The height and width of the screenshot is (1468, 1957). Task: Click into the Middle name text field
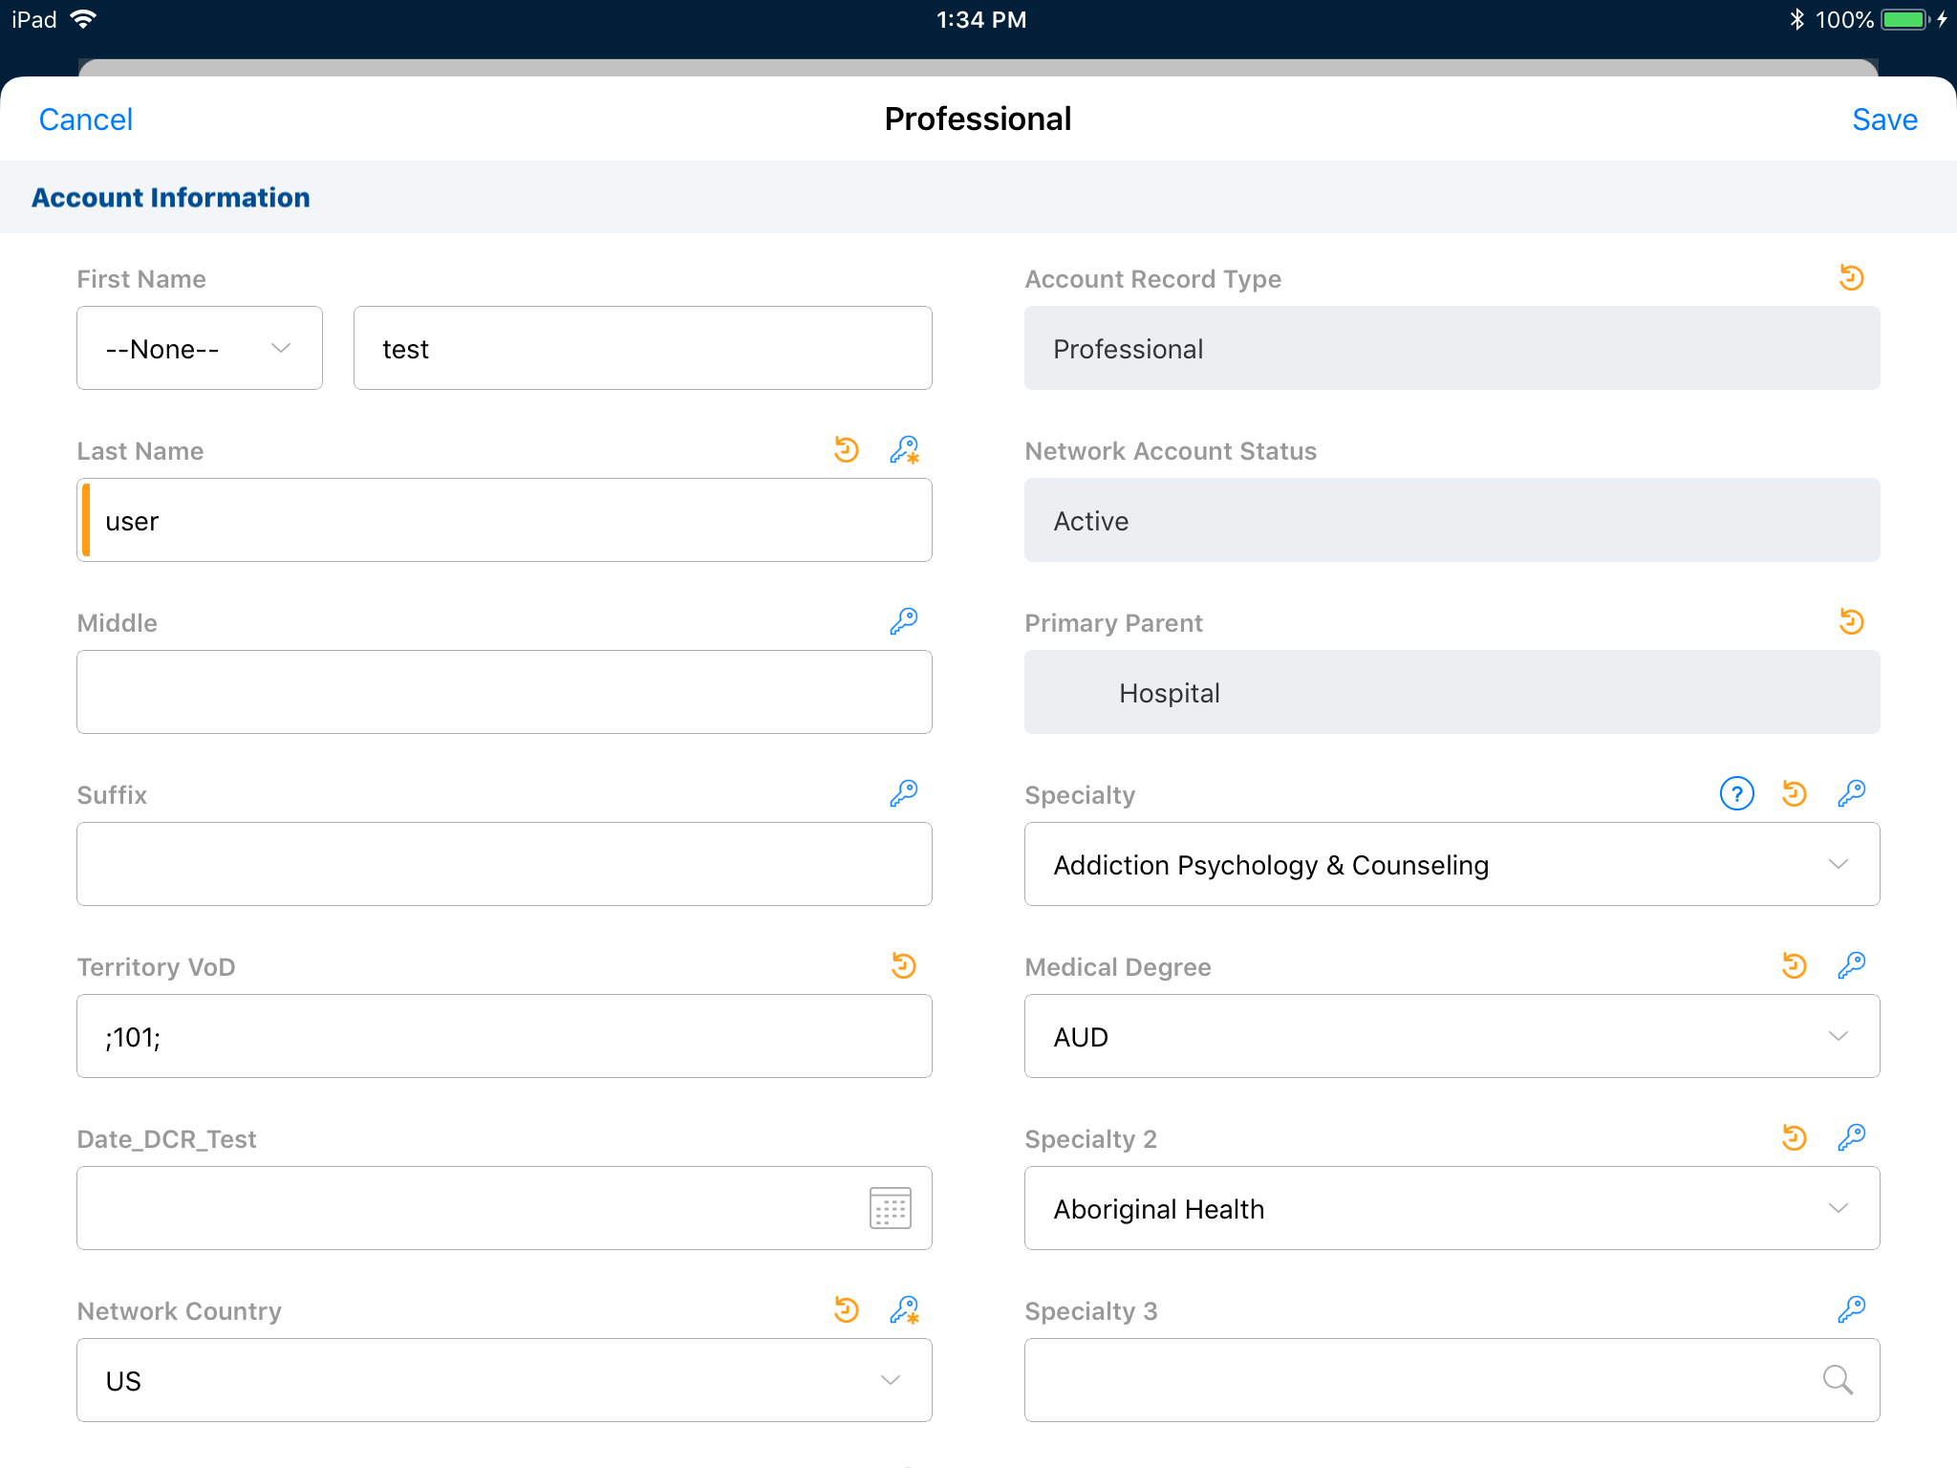pos(504,692)
